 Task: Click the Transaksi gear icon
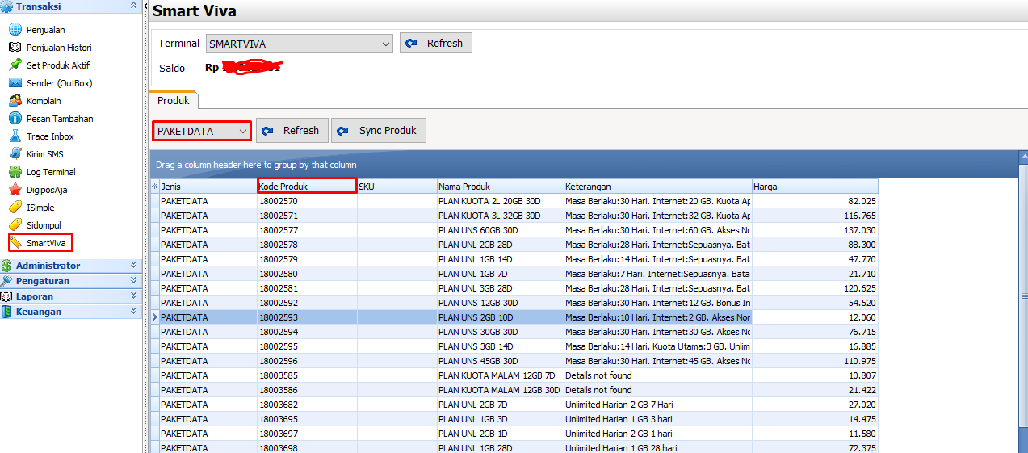tap(7, 6)
